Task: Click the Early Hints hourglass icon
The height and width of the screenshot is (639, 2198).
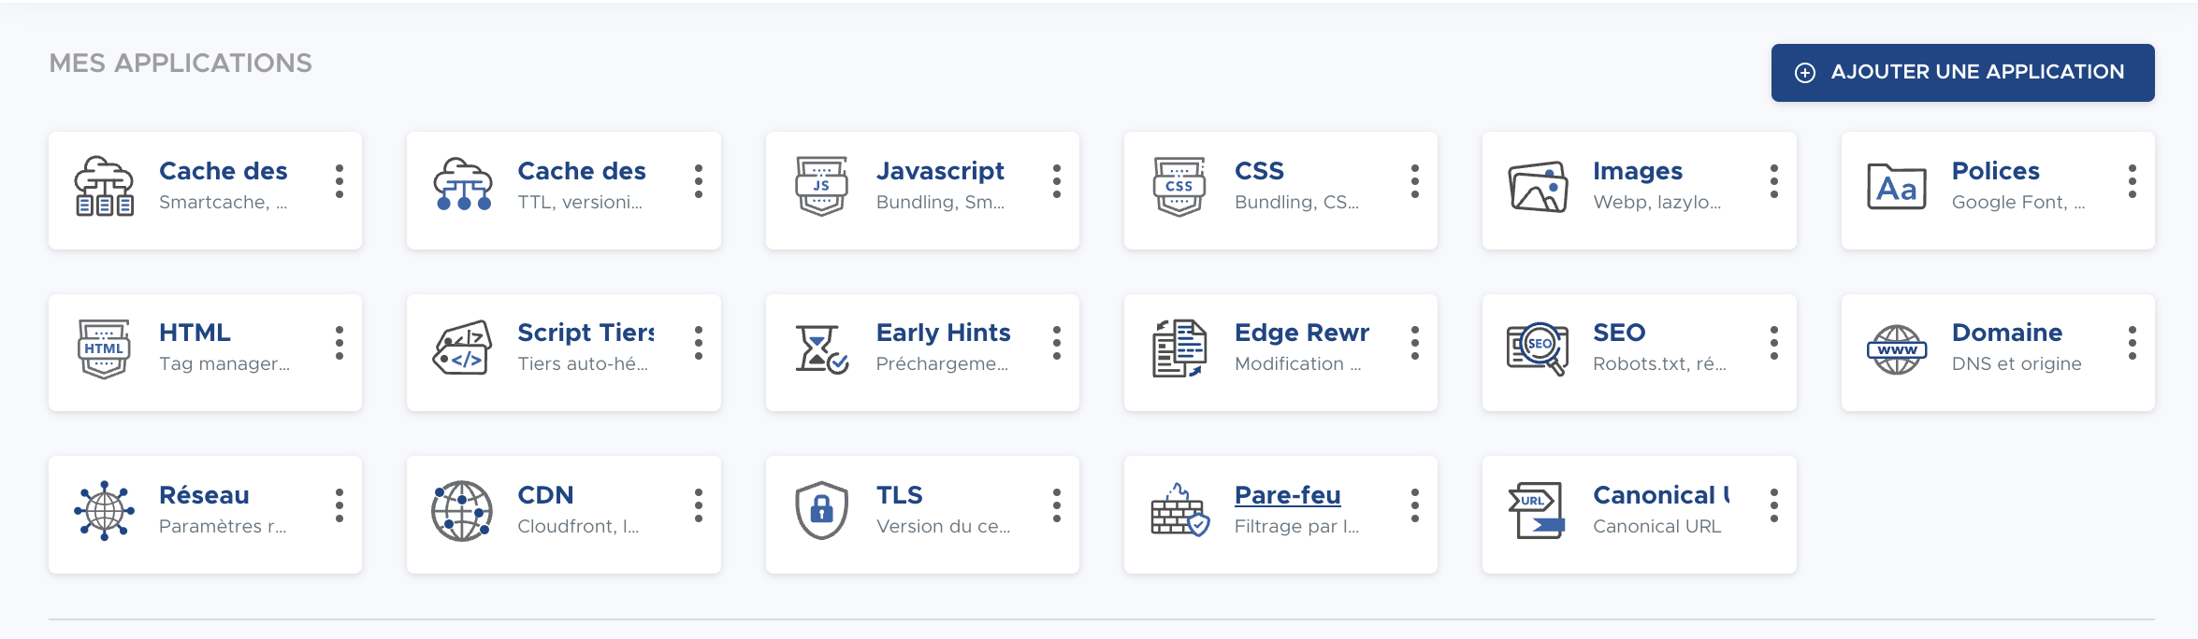Action: point(821,349)
